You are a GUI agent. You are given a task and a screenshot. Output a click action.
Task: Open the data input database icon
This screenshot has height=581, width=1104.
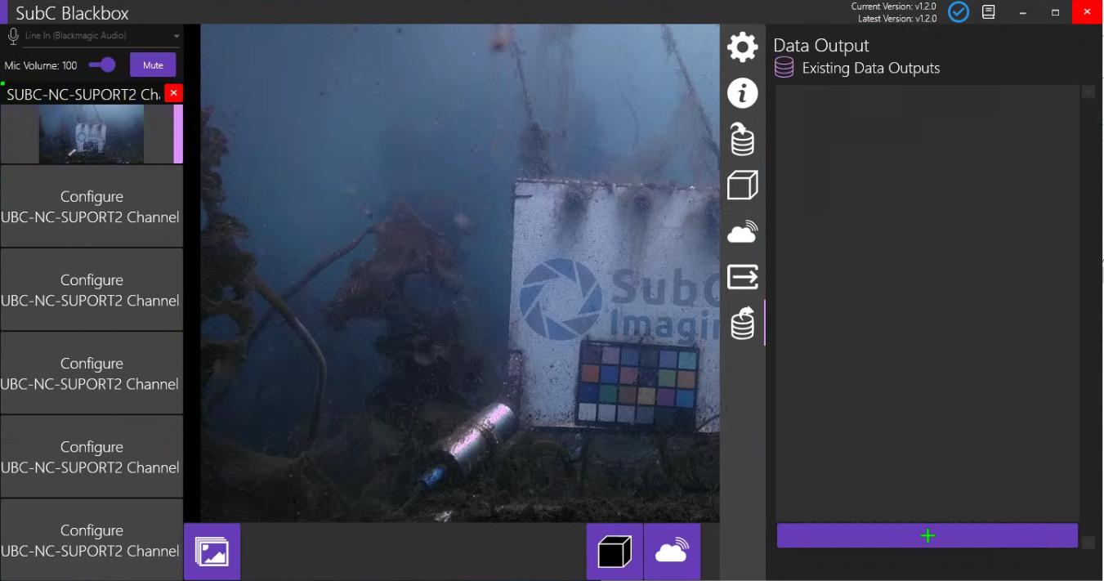(x=742, y=140)
